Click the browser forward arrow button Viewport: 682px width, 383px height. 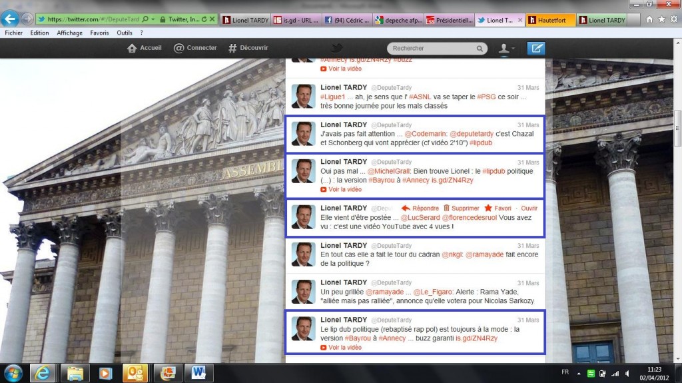27,19
